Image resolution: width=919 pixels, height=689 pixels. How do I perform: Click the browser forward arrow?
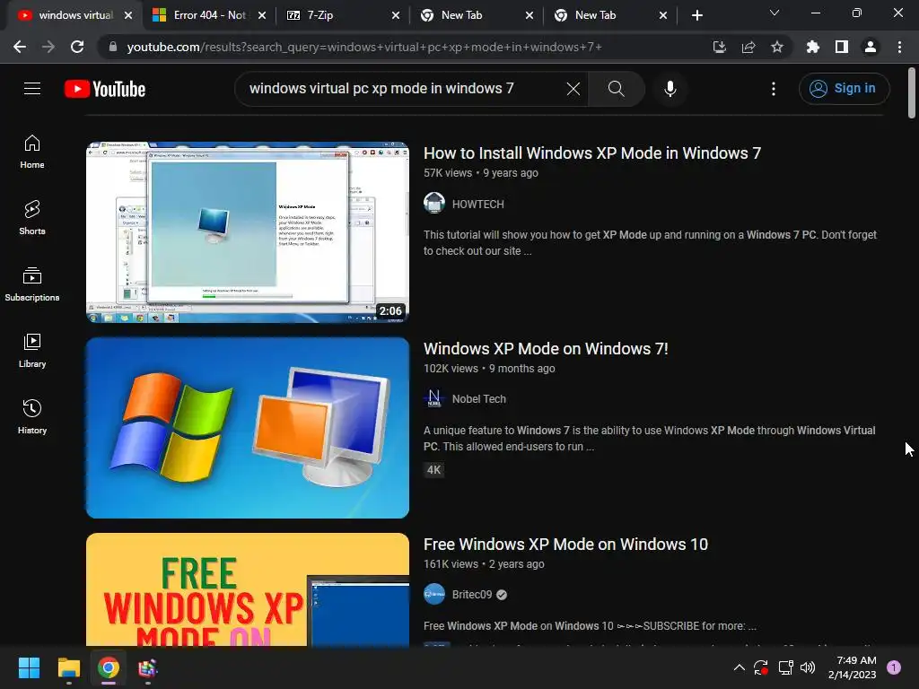point(48,47)
